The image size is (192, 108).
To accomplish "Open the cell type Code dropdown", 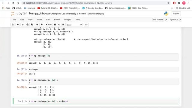I will point(74,25).
